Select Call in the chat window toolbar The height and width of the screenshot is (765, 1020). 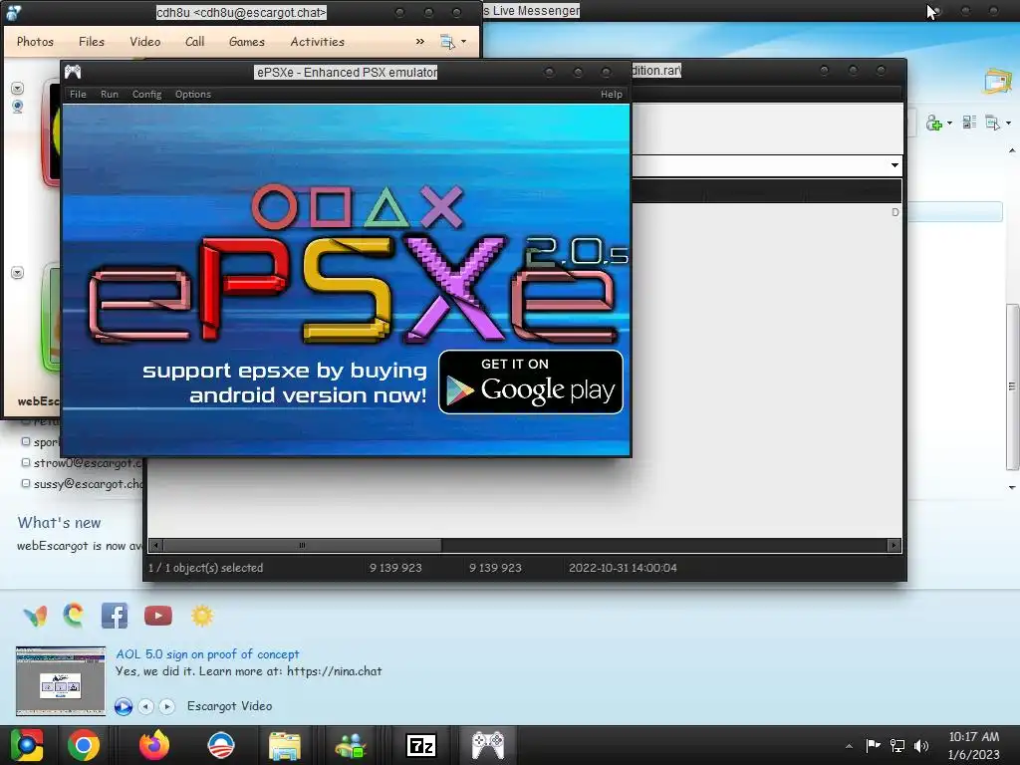click(x=194, y=42)
